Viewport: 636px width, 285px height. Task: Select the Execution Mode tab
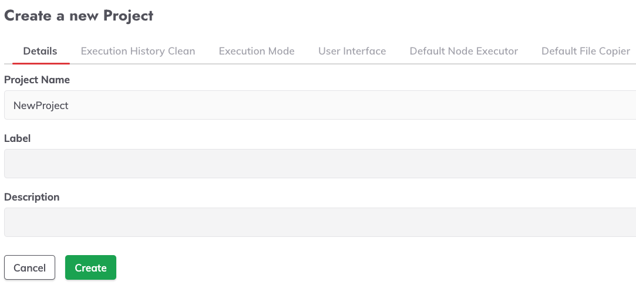click(x=257, y=52)
